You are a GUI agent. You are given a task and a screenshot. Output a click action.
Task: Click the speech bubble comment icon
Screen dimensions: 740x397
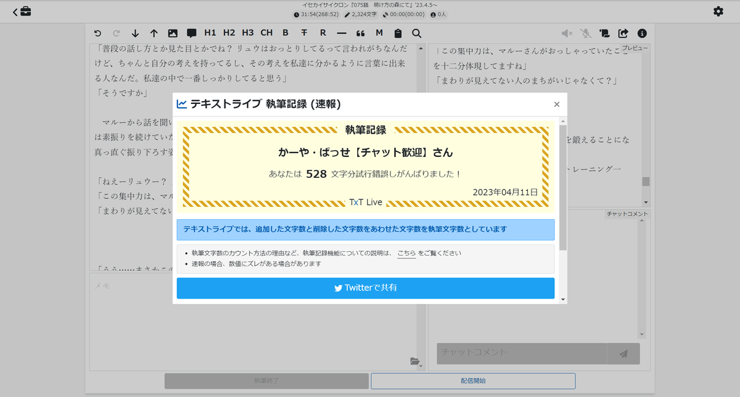coord(192,33)
